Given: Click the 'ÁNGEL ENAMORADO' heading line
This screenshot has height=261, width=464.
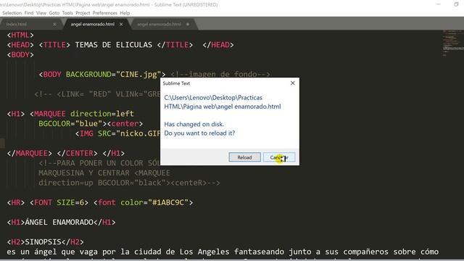Looking at the screenshot, I should click(x=61, y=223).
